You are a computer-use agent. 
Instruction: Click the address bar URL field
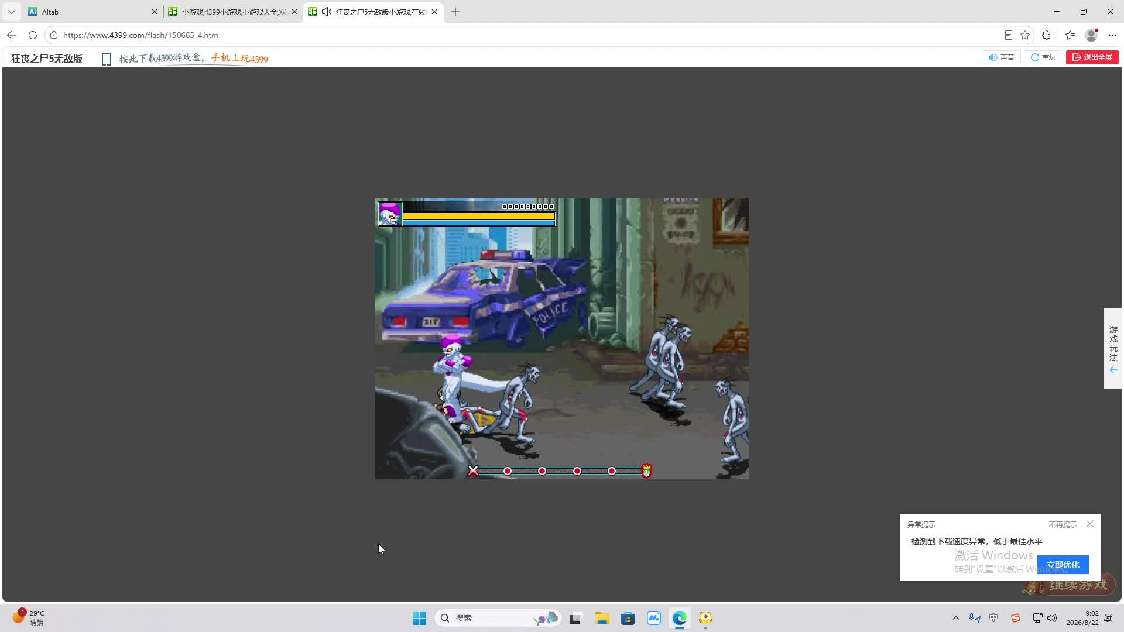[527, 35]
